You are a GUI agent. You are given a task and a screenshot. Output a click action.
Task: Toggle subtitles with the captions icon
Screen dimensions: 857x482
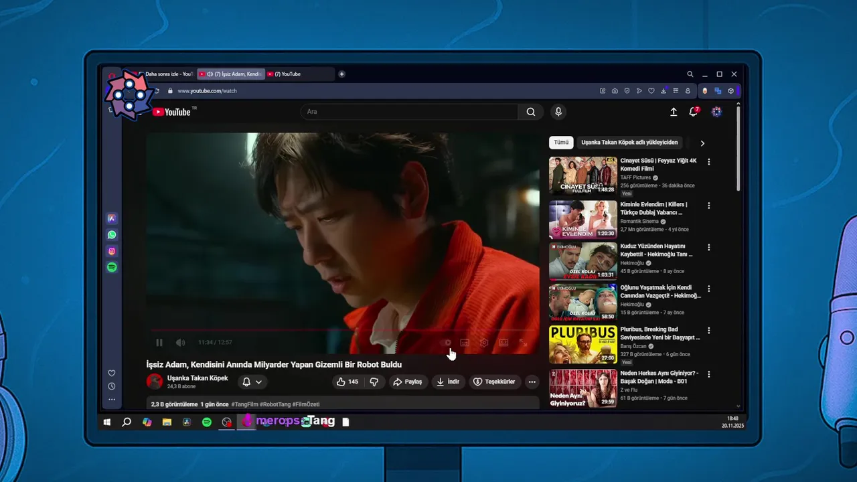pyautogui.click(x=465, y=343)
